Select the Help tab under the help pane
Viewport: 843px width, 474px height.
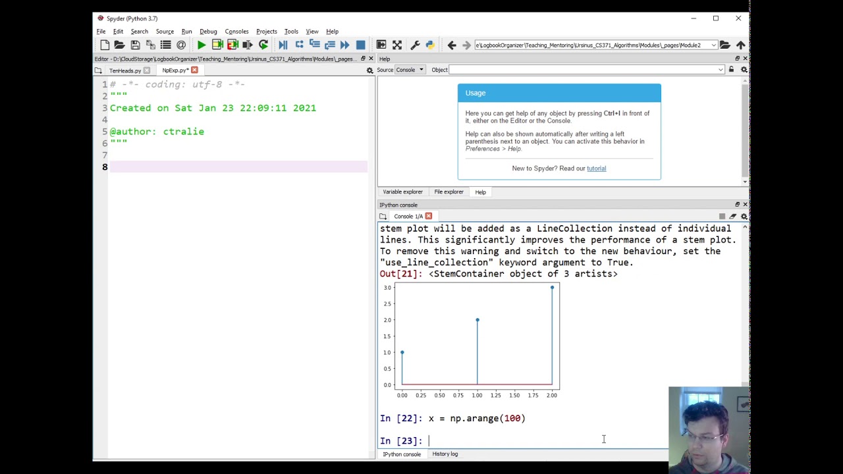coord(480,192)
